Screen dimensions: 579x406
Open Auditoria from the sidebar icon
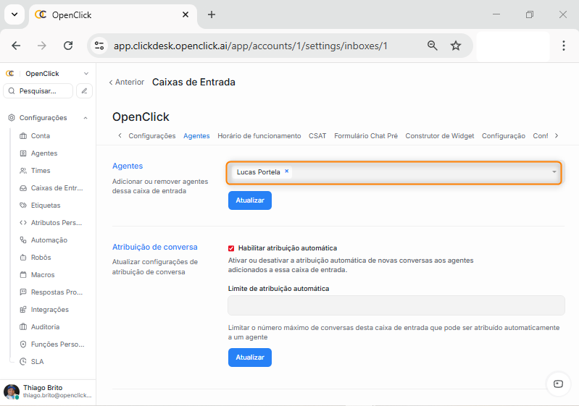[x=24, y=327]
